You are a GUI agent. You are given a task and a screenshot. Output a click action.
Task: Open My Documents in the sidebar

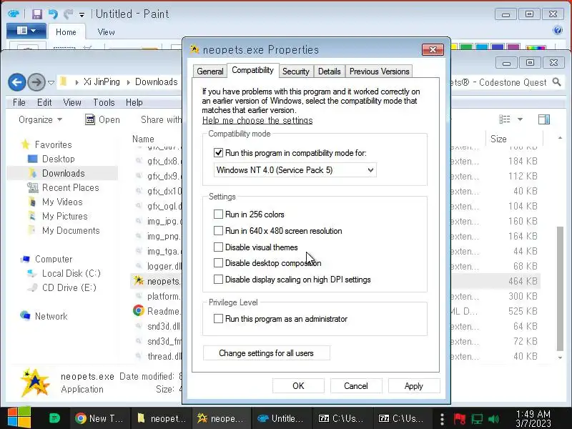pos(71,230)
